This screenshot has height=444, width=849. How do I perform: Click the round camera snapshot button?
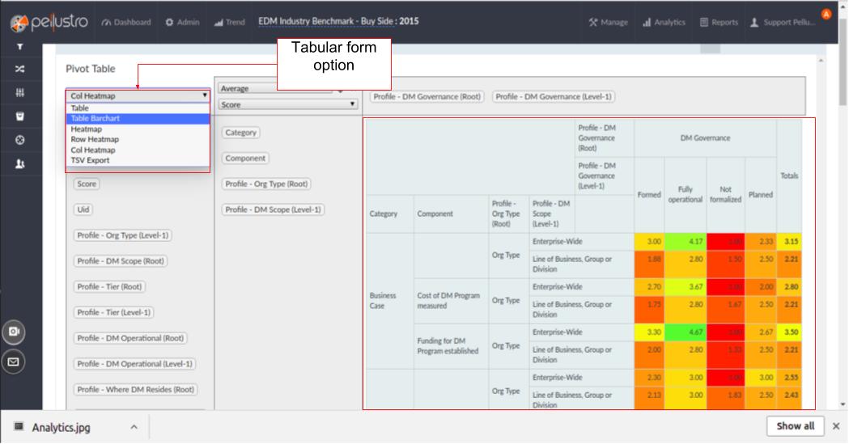[x=14, y=332]
